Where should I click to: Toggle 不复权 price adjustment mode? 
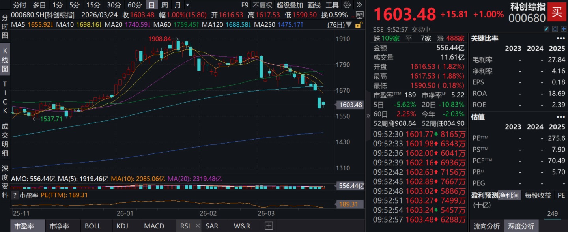262,5
